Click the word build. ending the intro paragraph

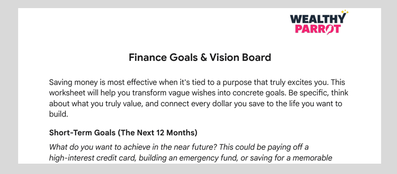pyautogui.click(x=59, y=114)
